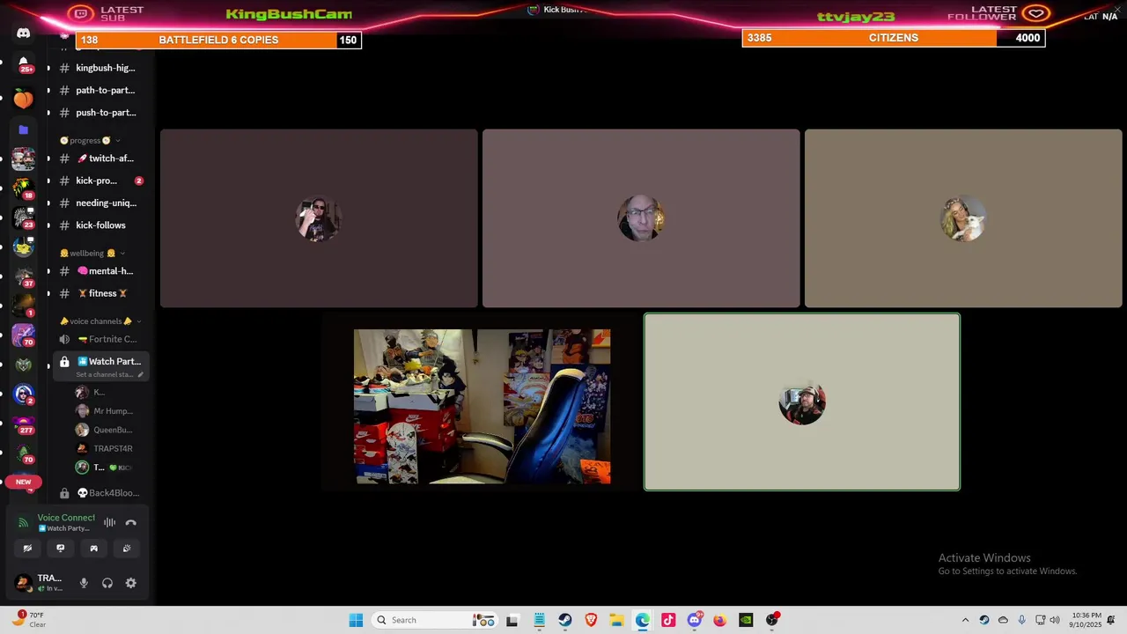The height and width of the screenshot is (634, 1127).
Task: Open the purple server folder icon
Action: coord(24,129)
